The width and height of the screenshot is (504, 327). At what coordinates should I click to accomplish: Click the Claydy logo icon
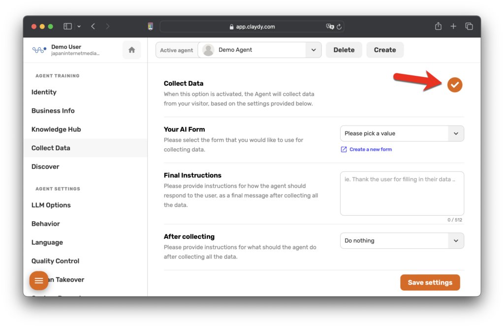[39, 50]
